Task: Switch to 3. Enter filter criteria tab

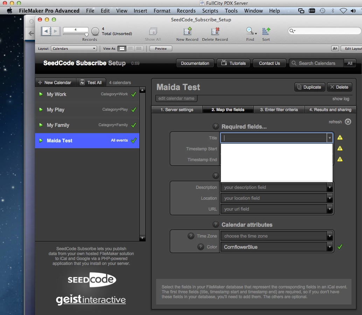Action: [x=279, y=110]
